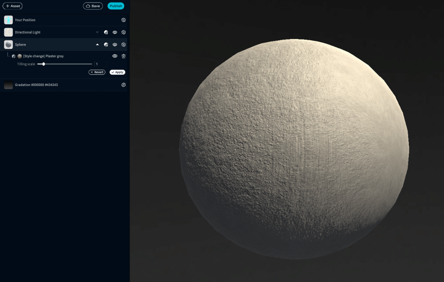Image resolution: width=444 pixels, height=282 pixels.
Task: Expand the Directional Light row
Action: click(x=97, y=33)
